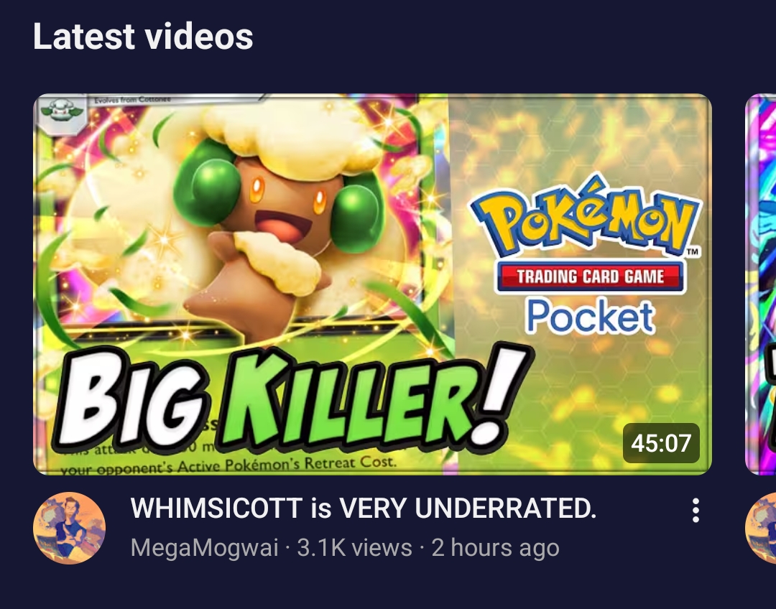This screenshot has height=609, width=776.
Task: Tap the 45:07 duration badge
Action: click(661, 443)
